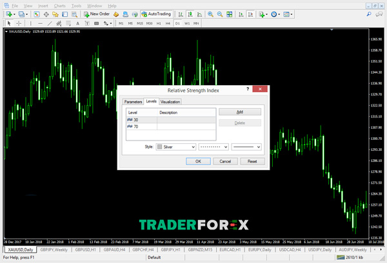
Task: Confirm the dialog with OK
Action: 198,161
